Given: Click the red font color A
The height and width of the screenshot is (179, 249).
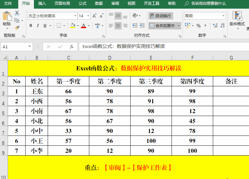Looking at the screenshot, I should [84, 26].
